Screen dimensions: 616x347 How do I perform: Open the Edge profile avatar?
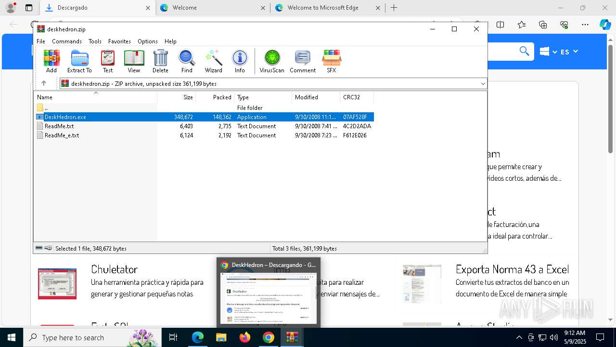pyautogui.click(x=11, y=8)
